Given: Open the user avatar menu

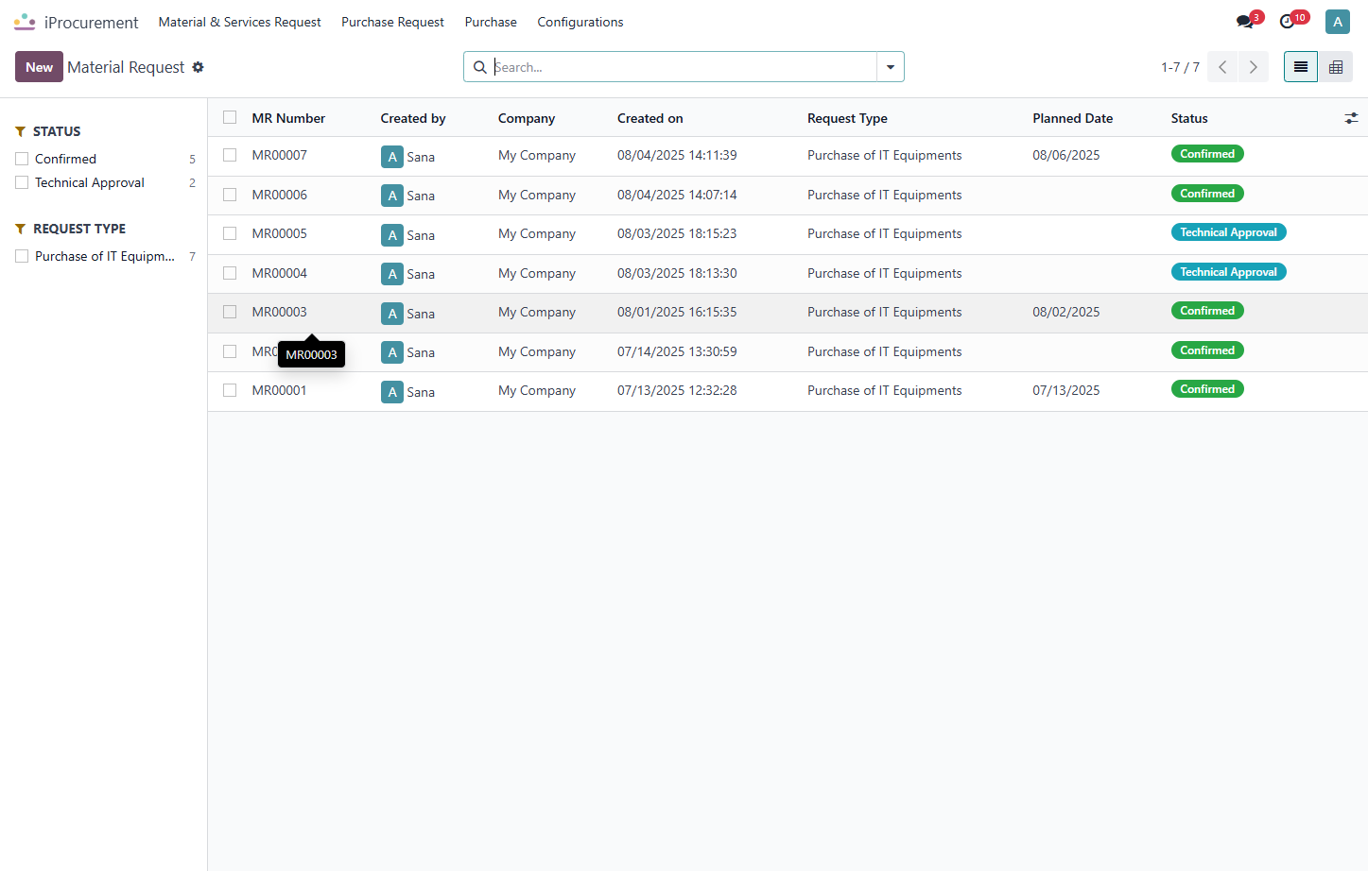Looking at the screenshot, I should [1337, 22].
